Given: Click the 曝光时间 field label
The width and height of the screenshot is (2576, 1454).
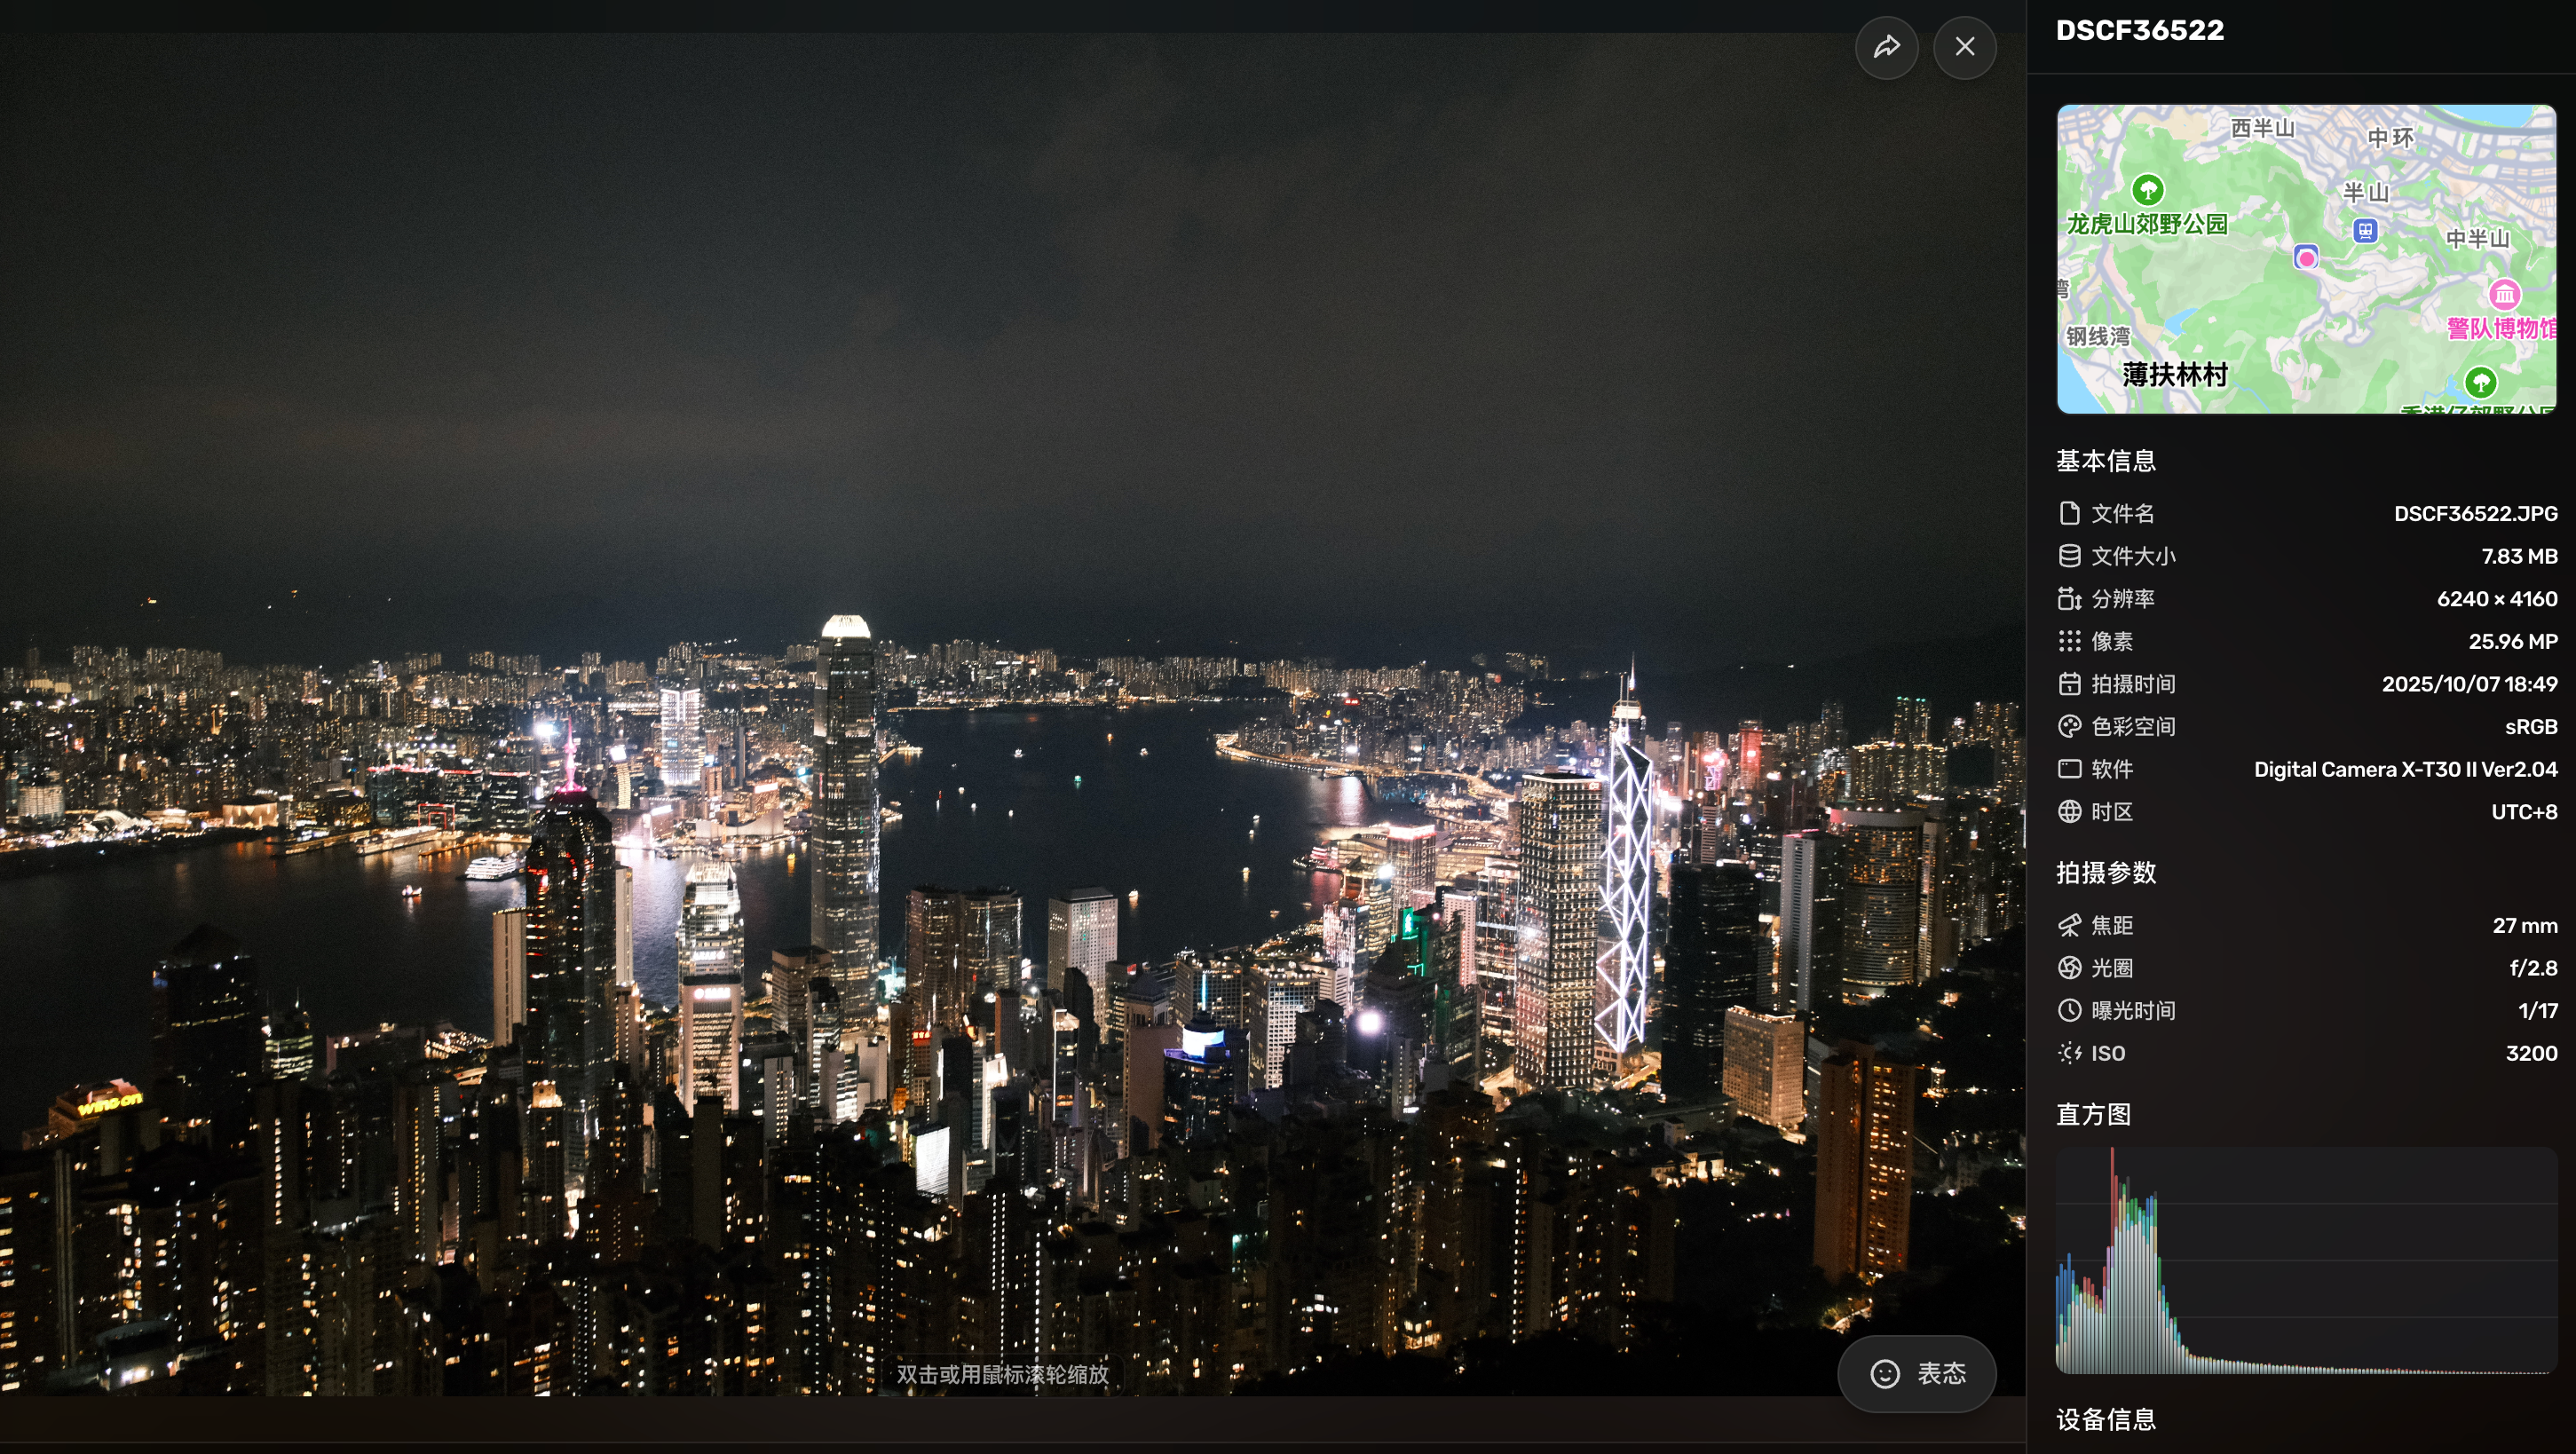Looking at the screenshot, I should (x=2133, y=1010).
